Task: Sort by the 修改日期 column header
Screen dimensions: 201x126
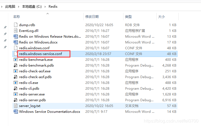Action: click(x=92, y=17)
